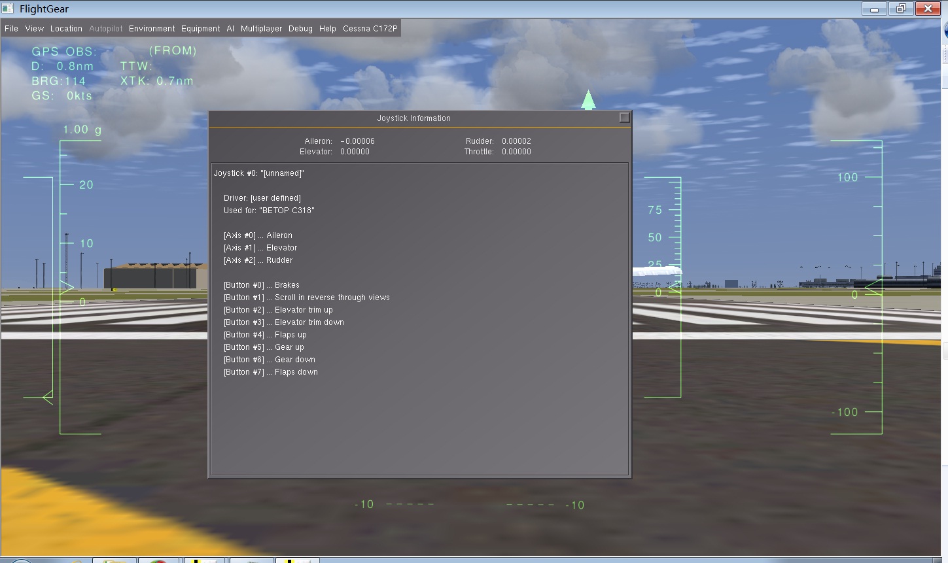
Task: Click the Aileron value -0.00006
Action: (357, 141)
